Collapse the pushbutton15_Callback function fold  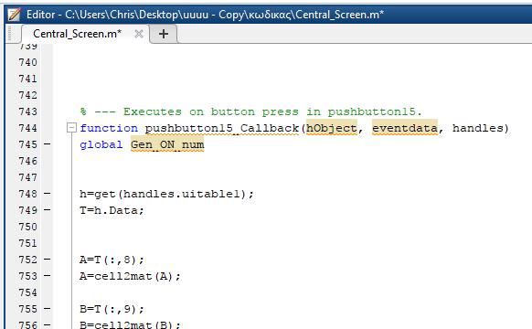click(x=71, y=128)
